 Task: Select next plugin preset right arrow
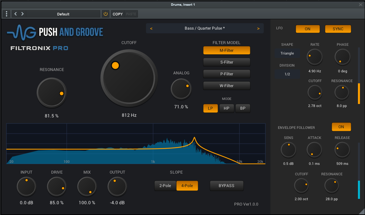point(258,28)
